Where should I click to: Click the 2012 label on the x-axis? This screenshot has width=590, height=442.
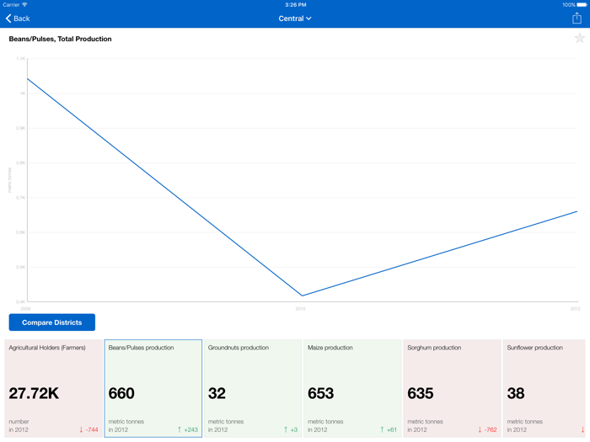(x=575, y=309)
